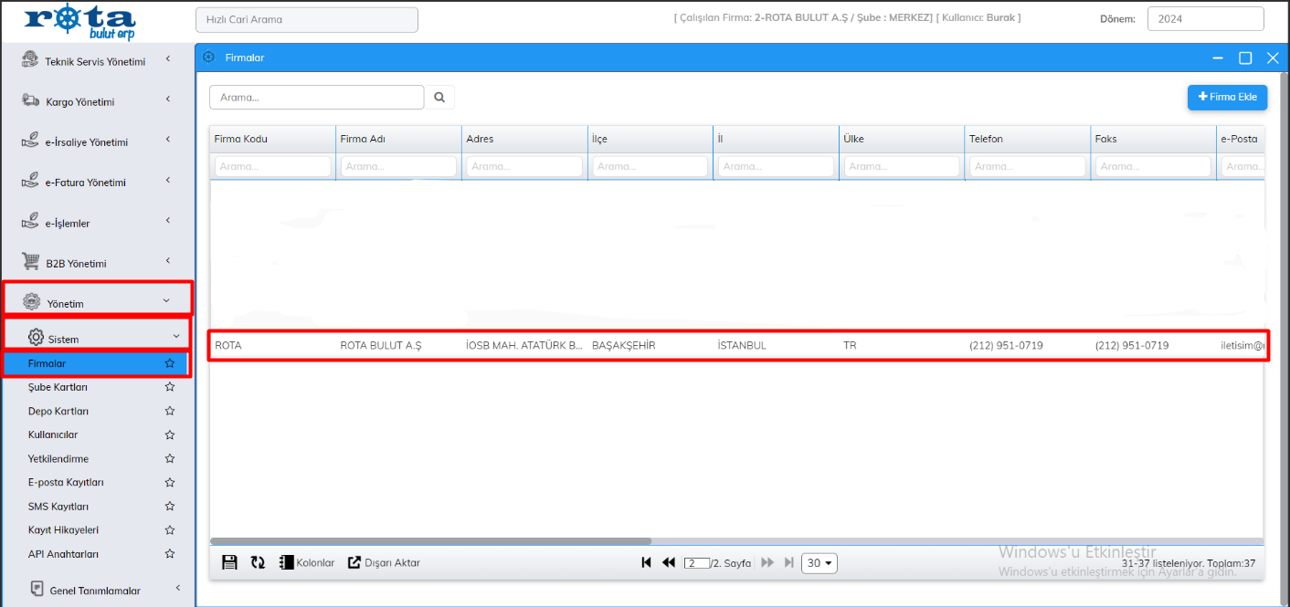Star the Kullanıcılar menu entry
1290x607 pixels.
(x=169, y=434)
